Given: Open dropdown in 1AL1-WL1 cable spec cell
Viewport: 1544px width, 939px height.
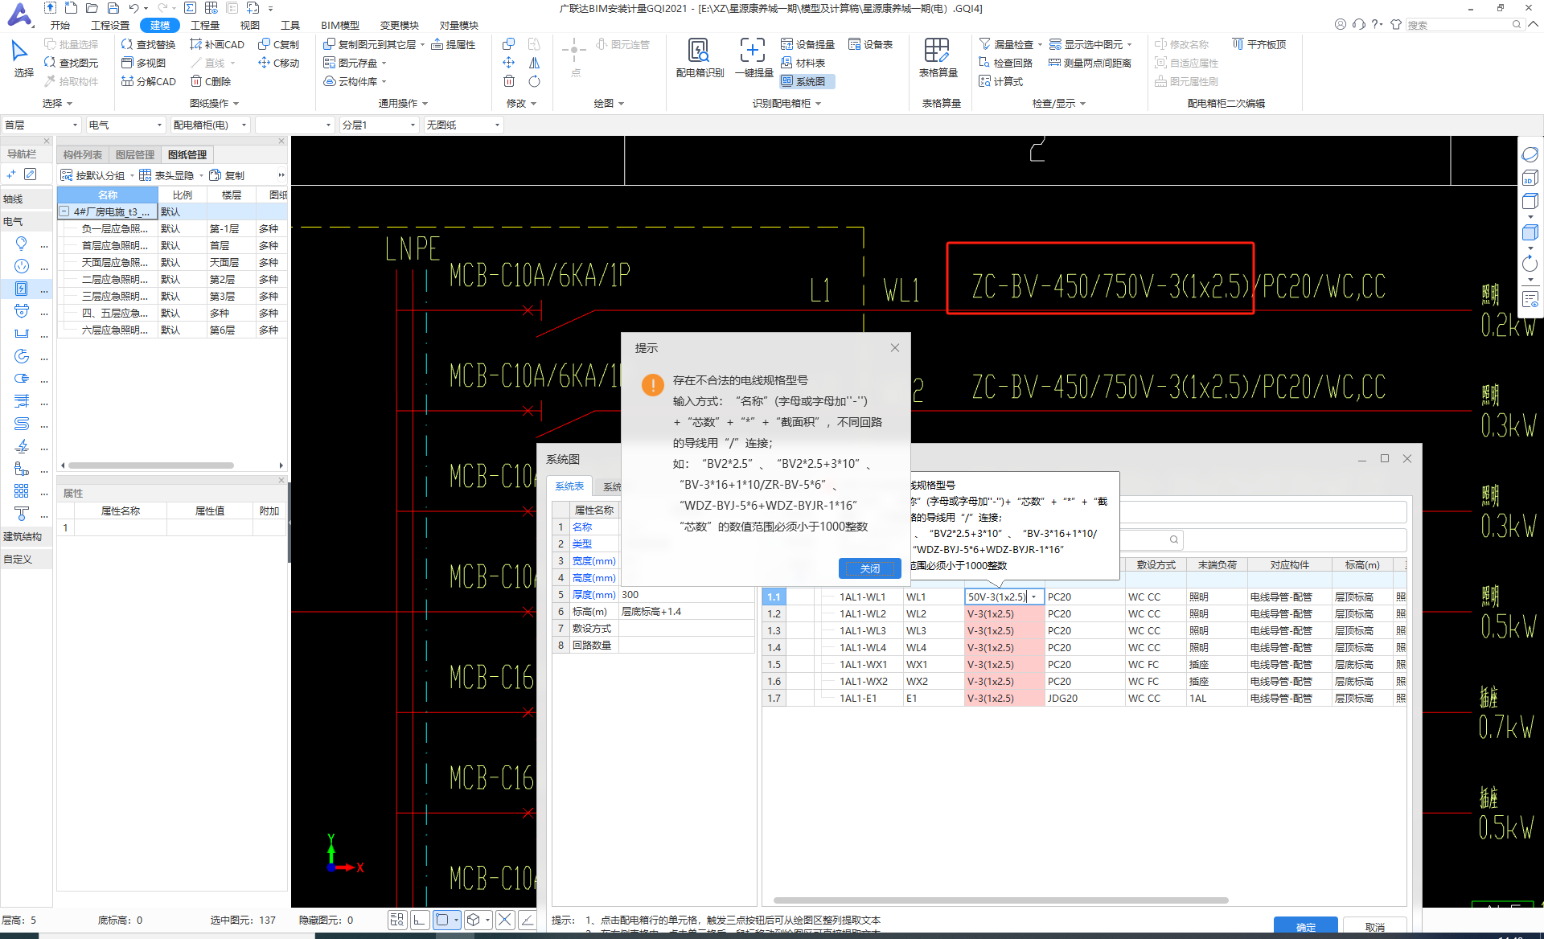Looking at the screenshot, I should coord(1034,597).
